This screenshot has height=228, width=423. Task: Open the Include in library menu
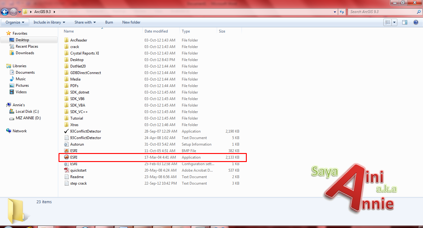49,22
